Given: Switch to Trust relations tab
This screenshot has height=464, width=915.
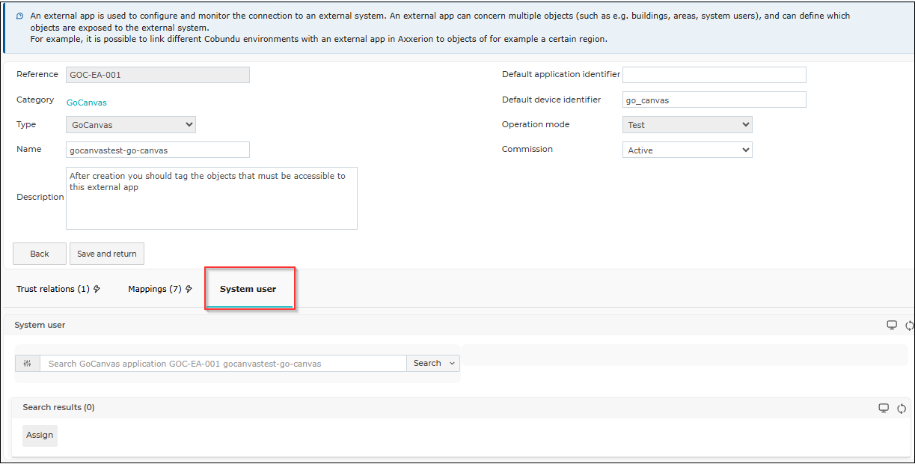Looking at the screenshot, I should click(x=58, y=289).
